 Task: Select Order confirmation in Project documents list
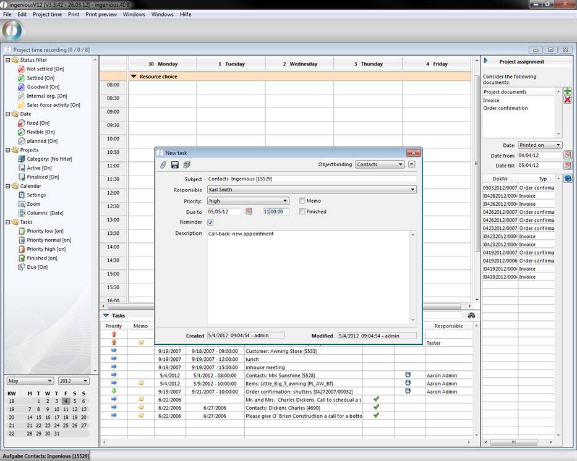505,108
